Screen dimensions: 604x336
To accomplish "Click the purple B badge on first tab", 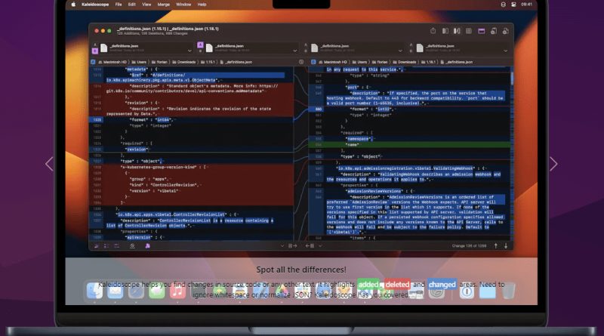I will tap(95, 51).
